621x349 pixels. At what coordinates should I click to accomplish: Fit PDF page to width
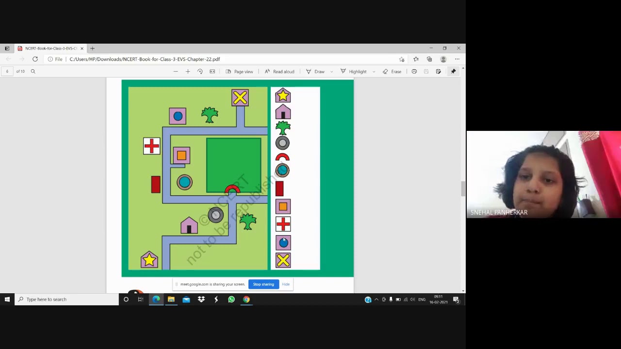(212, 72)
